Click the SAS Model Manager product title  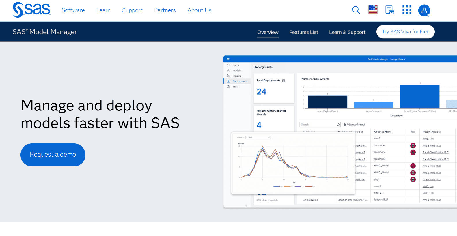click(x=45, y=32)
